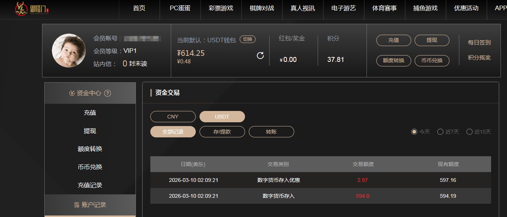
Task: Click the 提现 button in the account header
Action: click(x=432, y=40)
